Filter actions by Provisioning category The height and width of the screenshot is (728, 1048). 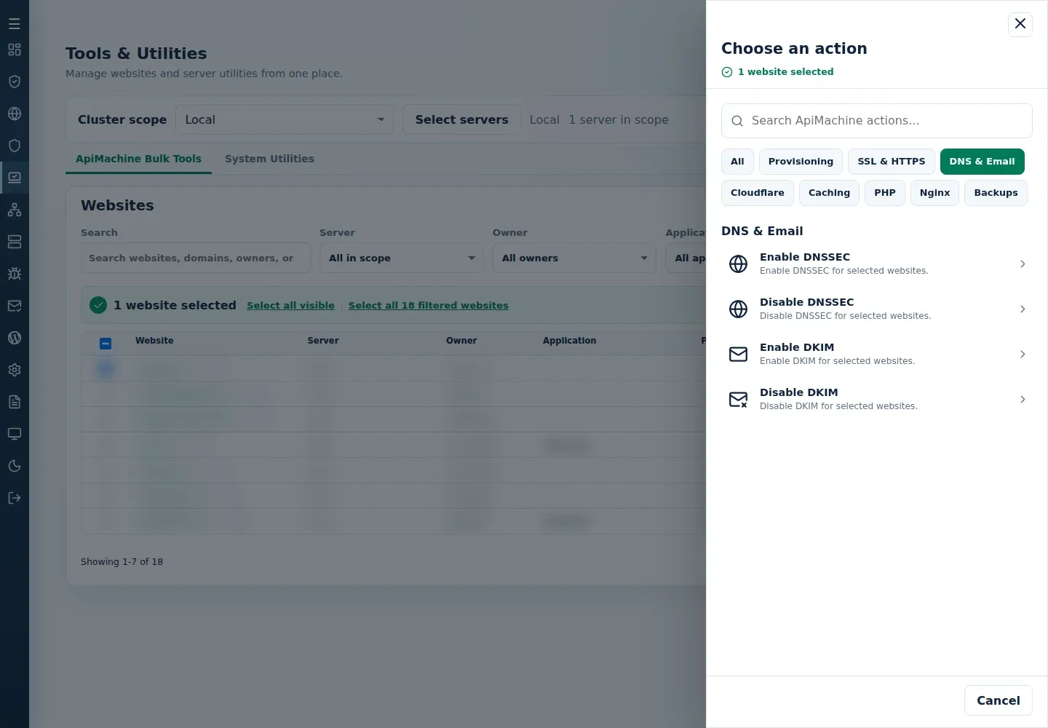point(801,162)
